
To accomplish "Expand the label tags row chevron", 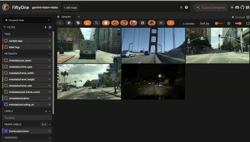I will [49, 47].
